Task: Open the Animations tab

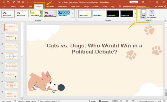Action: pos(62,7)
